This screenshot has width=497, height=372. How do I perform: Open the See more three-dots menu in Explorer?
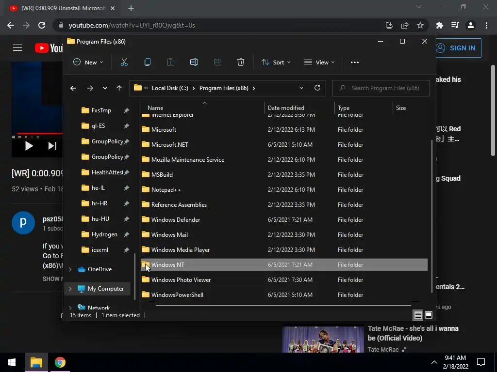[x=355, y=62]
